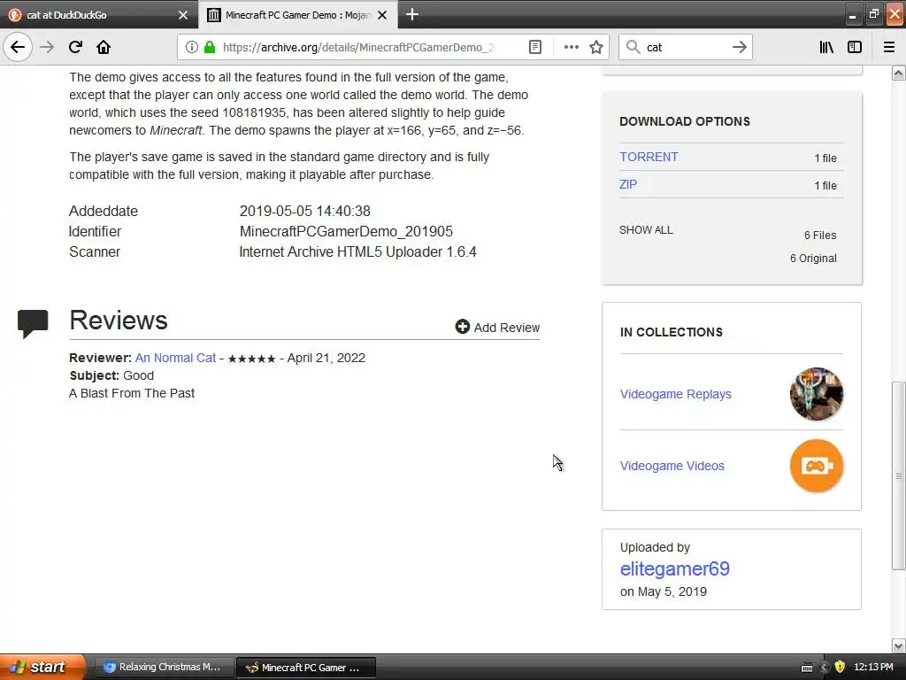Click the green secure connection padlock
906x680 pixels.
coord(210,47)
